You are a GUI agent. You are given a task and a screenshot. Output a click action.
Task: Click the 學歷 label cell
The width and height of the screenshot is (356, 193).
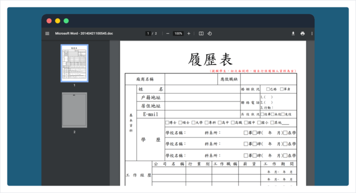[x=151, y=139]
